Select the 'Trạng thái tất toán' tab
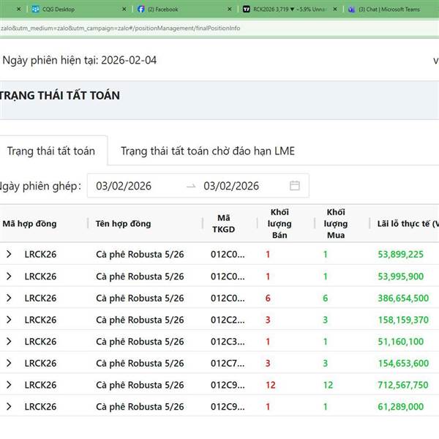Image resolution: width=439 pixels, height=439 pixels. 51,151
